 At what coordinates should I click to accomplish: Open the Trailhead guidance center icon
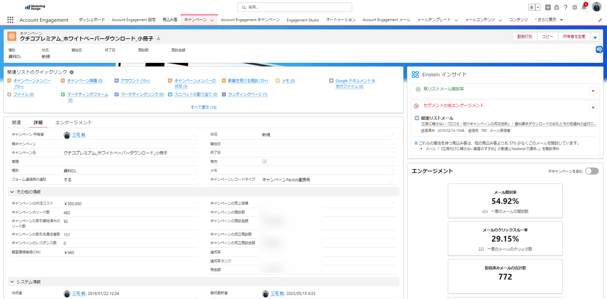(556, 7)
